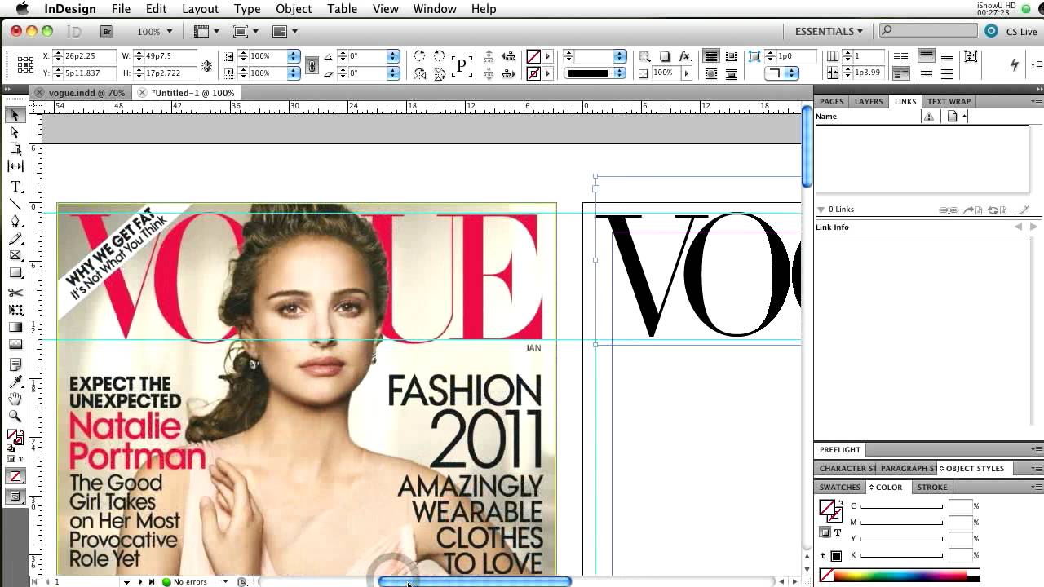Click the Quick Apply lightning bolt icon
Screen dimensions: 1044x587
point(1015,64)
